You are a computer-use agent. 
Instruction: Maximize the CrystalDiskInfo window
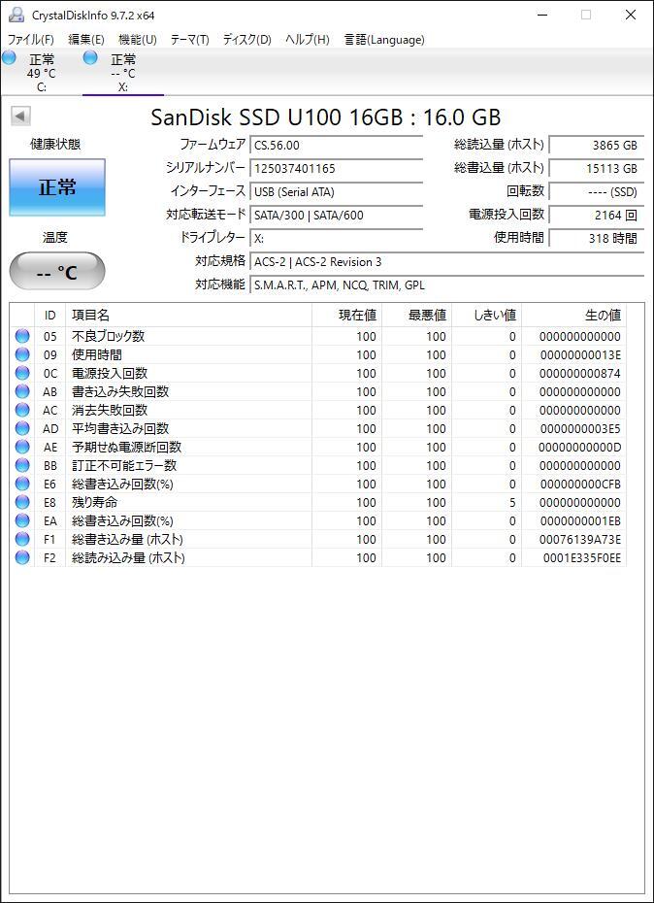pyautogui.click(x=585, y=15)
